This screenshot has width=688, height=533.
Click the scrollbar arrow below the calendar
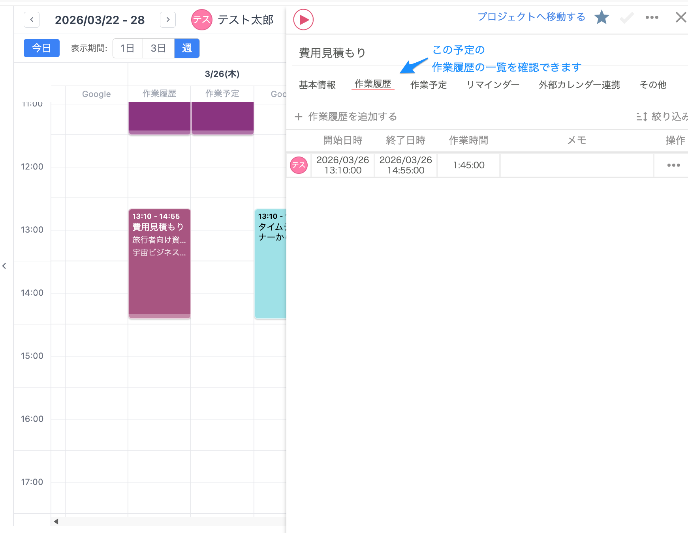56,521
